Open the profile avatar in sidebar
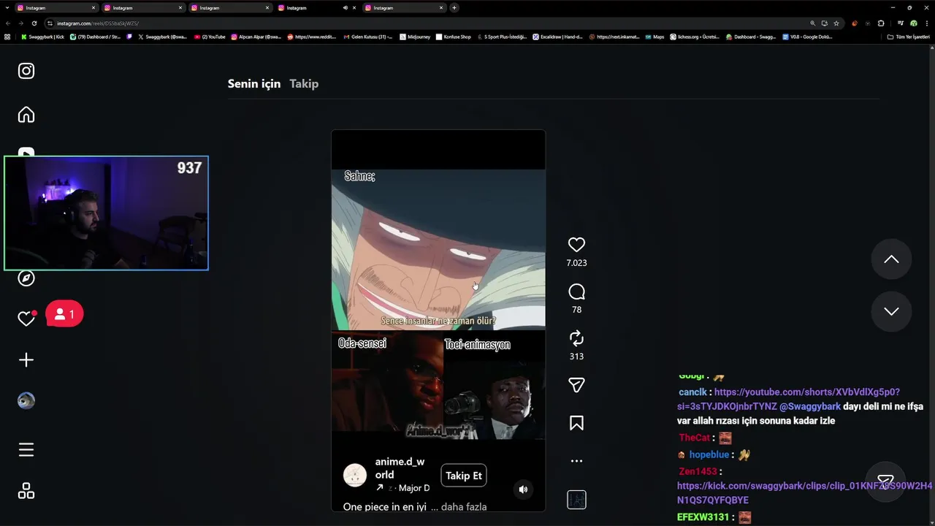The image size is (935, 526). tap(26, 400)
